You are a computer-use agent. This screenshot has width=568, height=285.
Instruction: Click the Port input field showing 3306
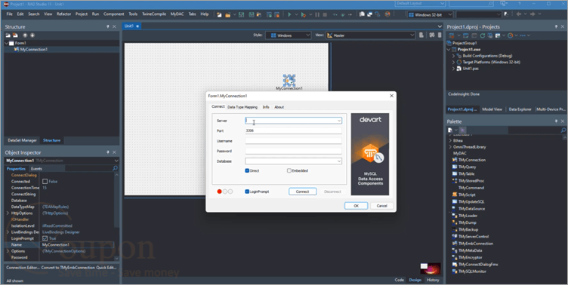click(x=293, y=130)
